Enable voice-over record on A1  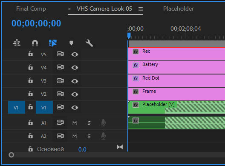pos(103,123)
